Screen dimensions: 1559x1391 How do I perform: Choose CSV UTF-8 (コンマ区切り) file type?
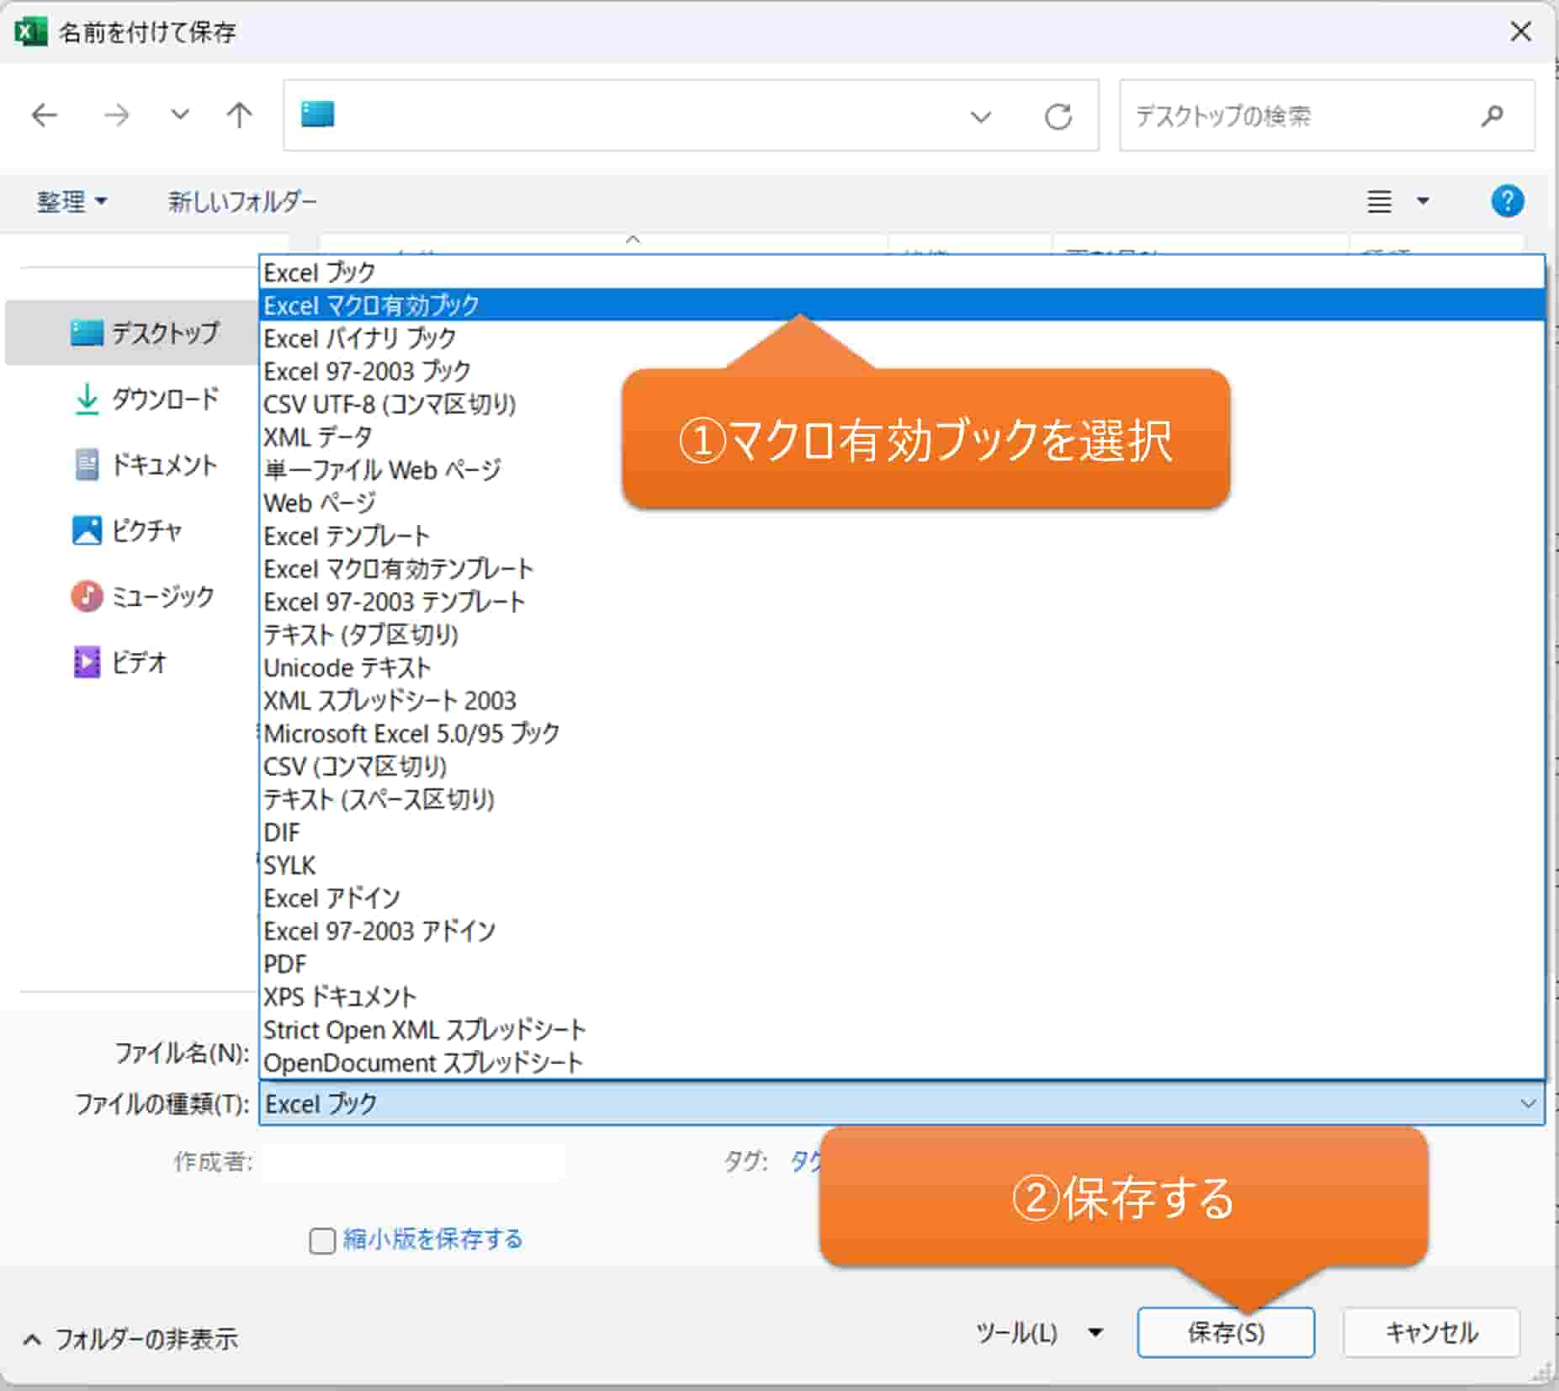point(902,404)
